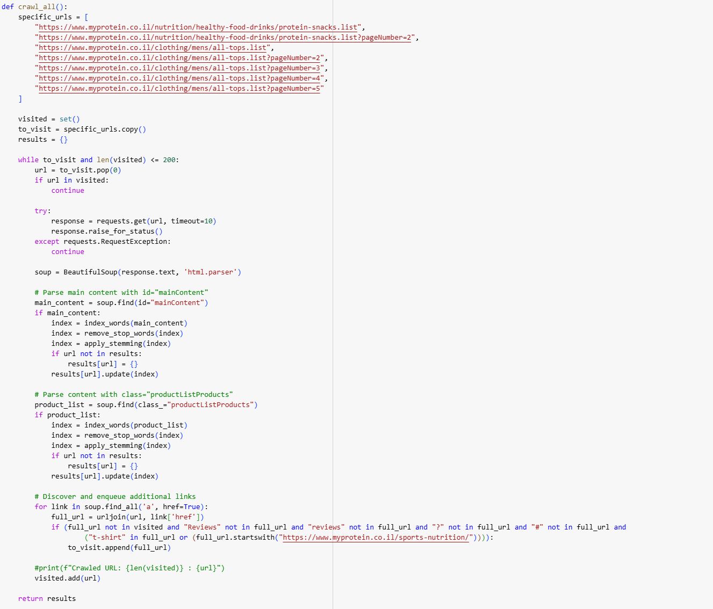This screenshot has width=713, height=609.
Task: Follow the all-tops link with pageNumber=2
Action: 179,58
